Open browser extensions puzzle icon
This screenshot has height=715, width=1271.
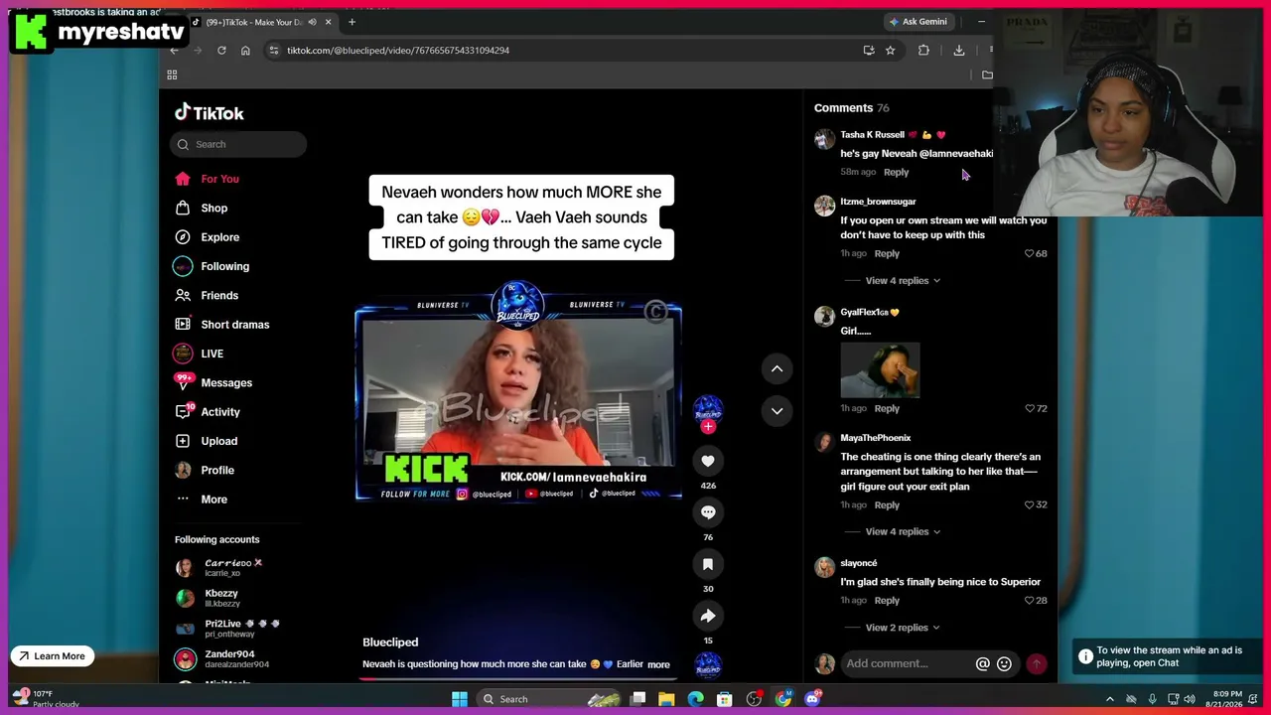click(x=923, y=50)
